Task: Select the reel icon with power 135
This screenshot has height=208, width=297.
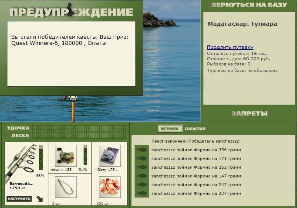Action: pos(65,156)
